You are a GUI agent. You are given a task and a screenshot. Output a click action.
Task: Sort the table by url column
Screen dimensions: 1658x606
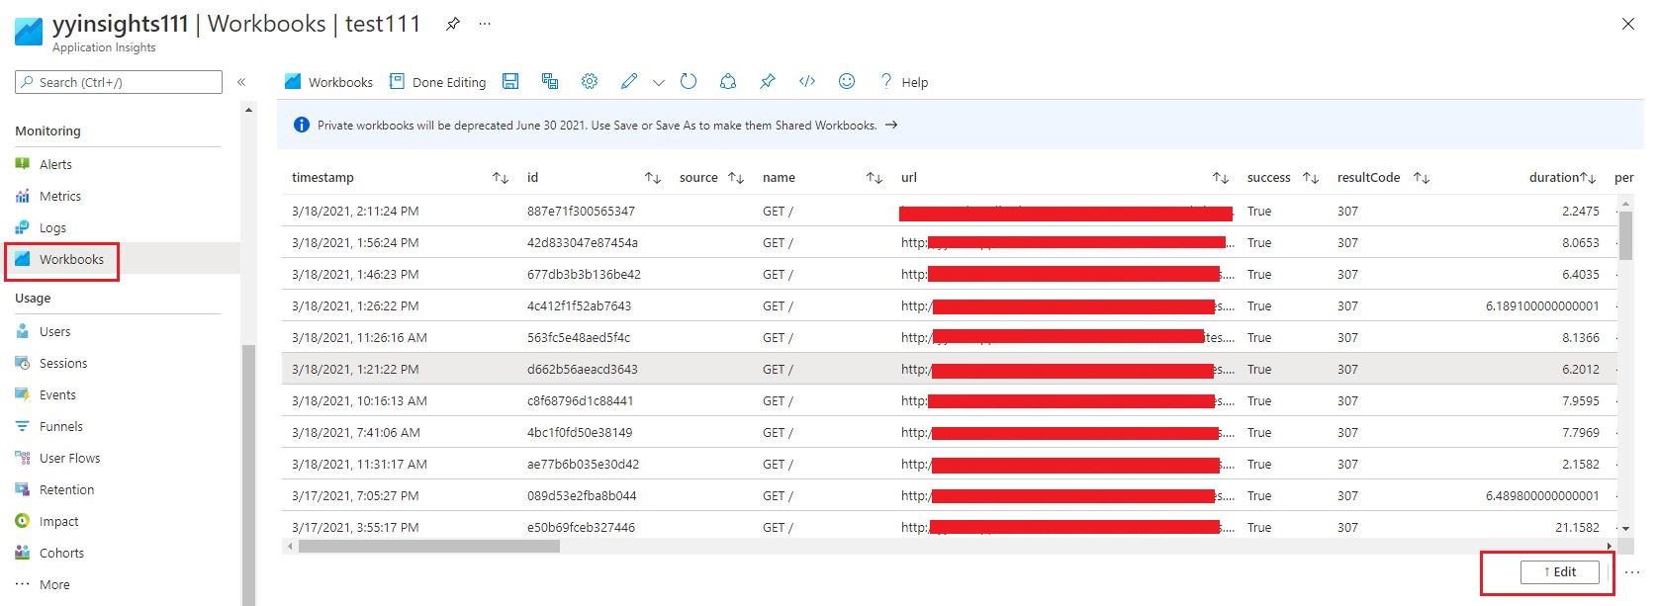pos(1221,178)
